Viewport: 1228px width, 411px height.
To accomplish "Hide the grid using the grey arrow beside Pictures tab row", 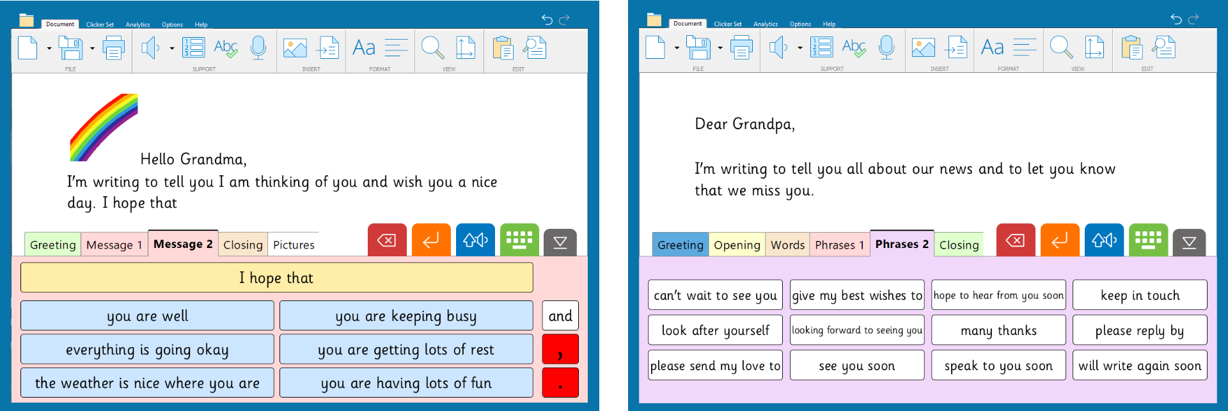I will coord(560,242).
